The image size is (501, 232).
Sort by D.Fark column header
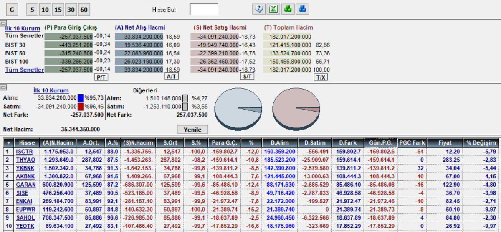pyautogui.click(x=347, y=142)
